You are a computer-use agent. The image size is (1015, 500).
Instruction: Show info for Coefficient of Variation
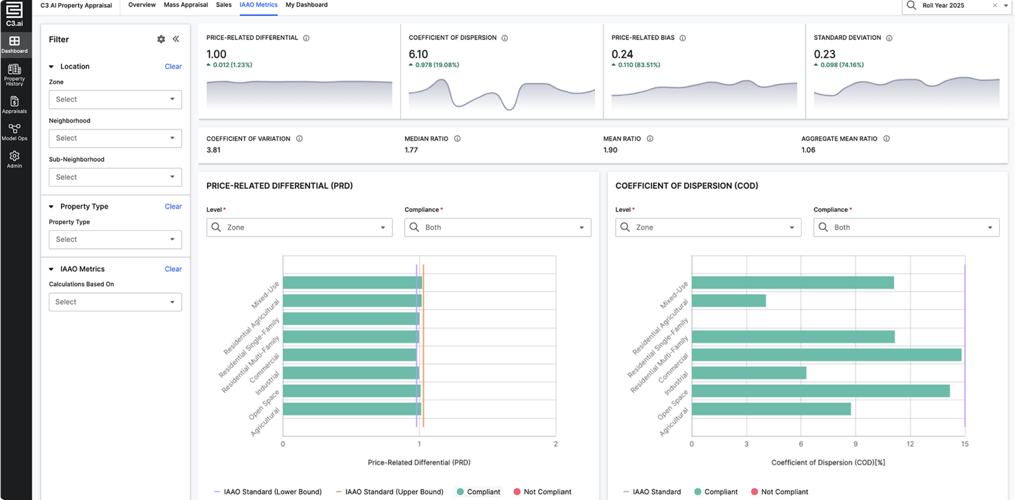pos(300,139)
